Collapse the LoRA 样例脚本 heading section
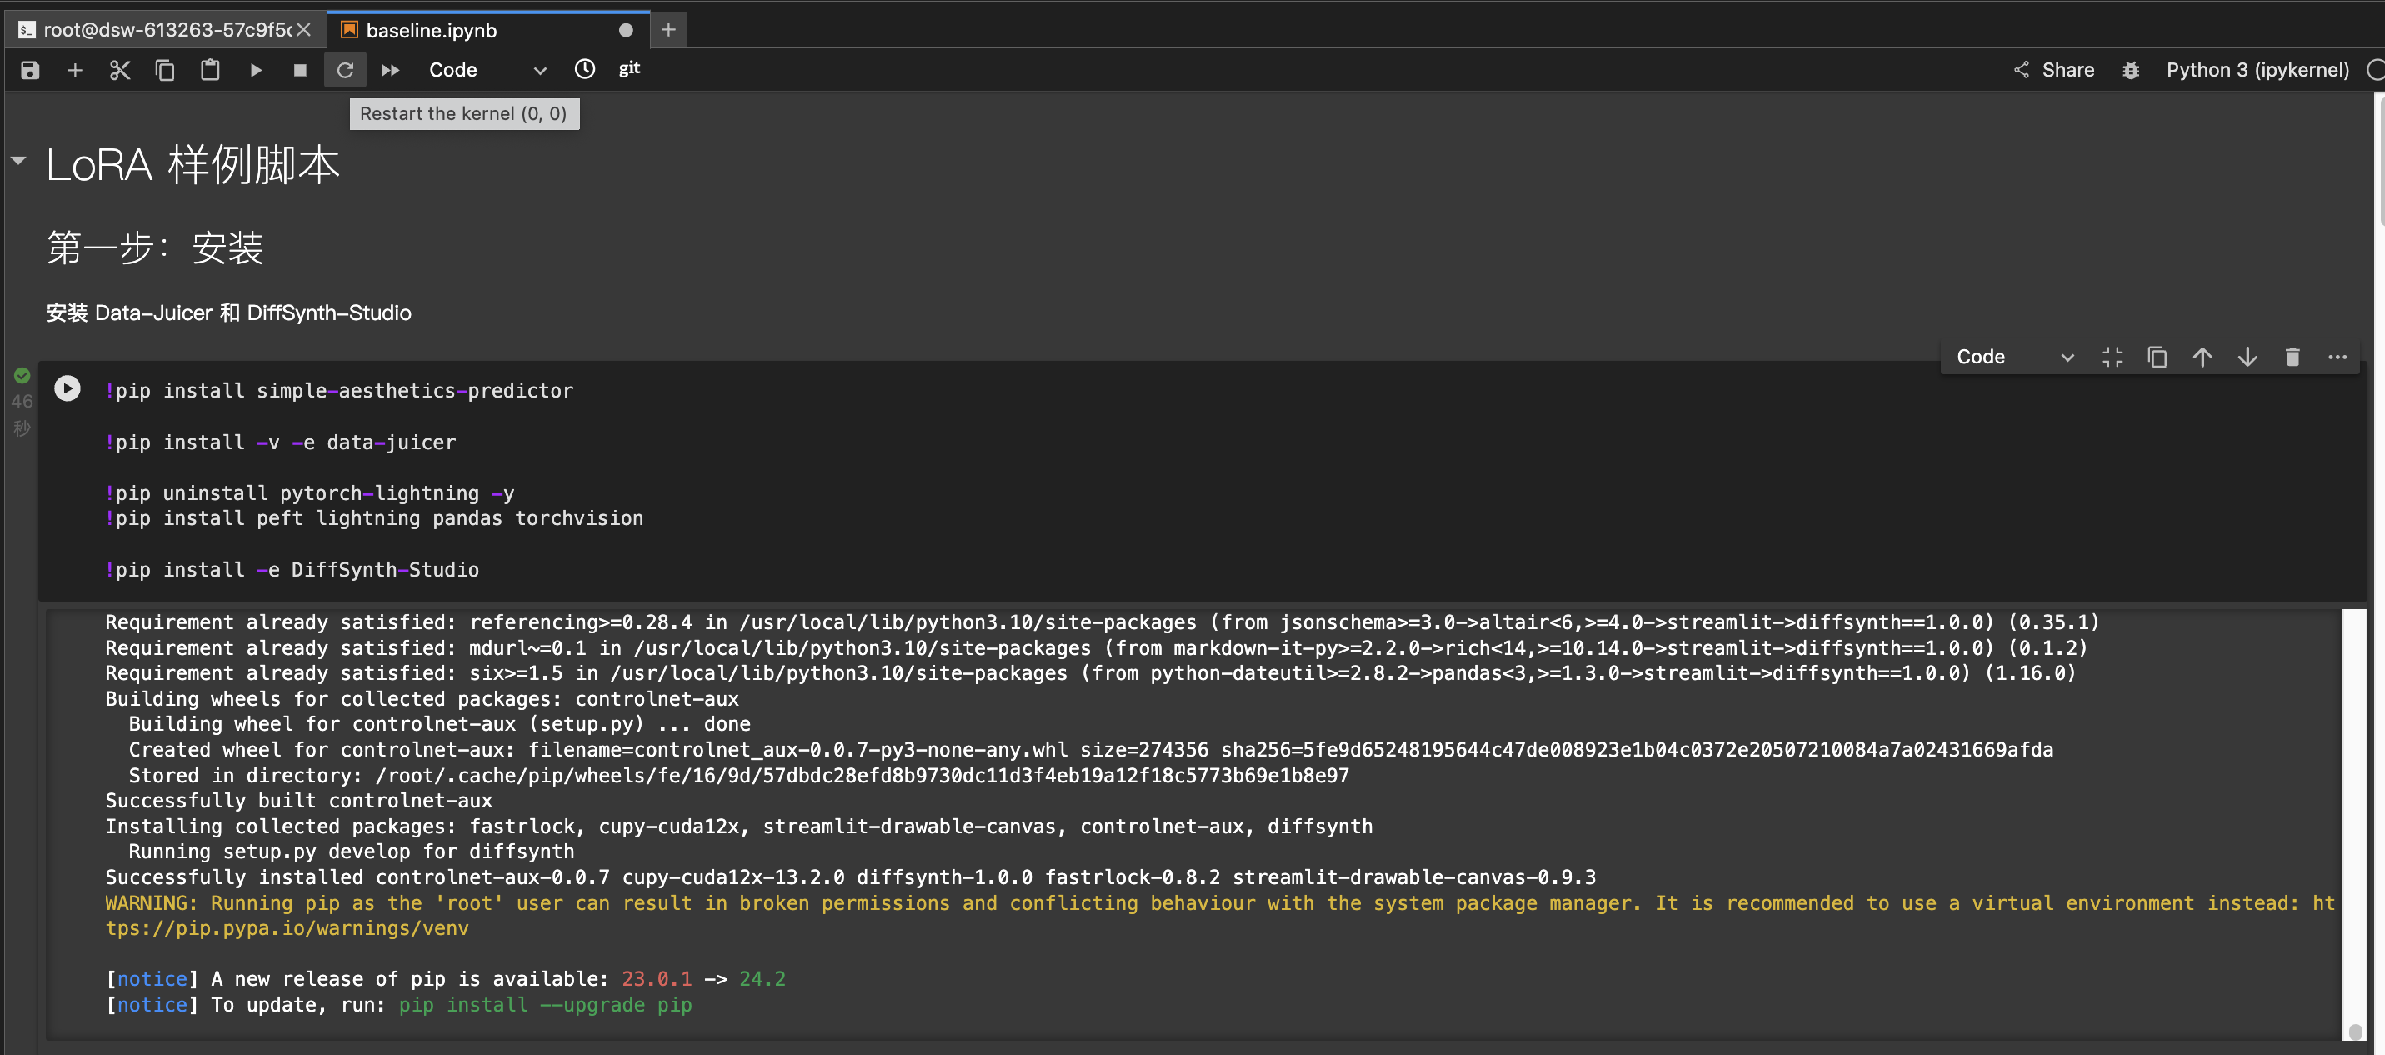Viewport: 2385px width, 1055px height. pos(18,160)
